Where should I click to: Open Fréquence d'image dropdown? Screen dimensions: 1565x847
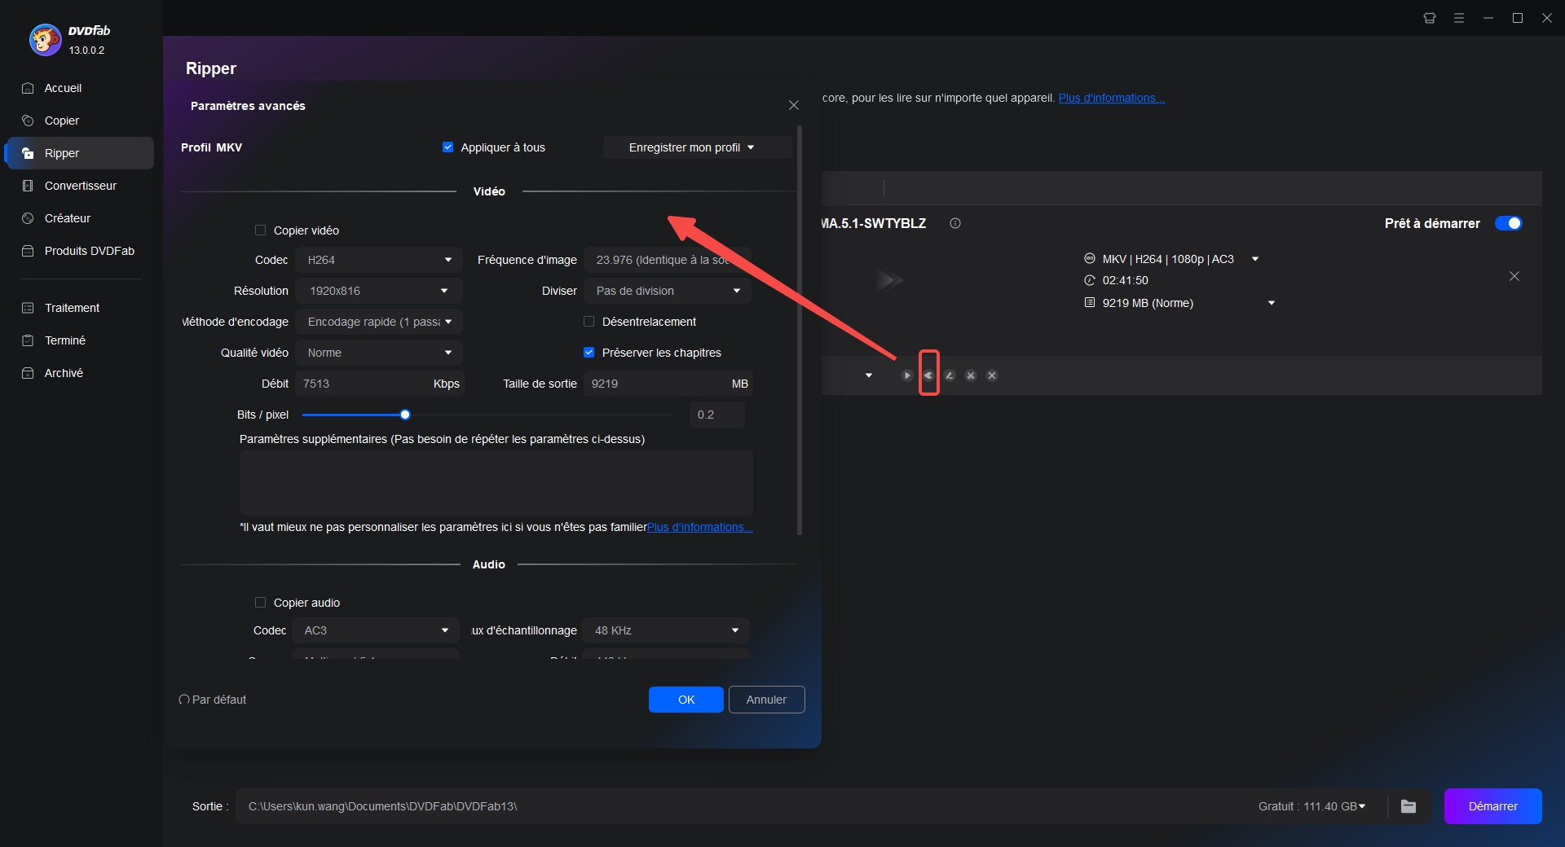(x=667, y=260)
